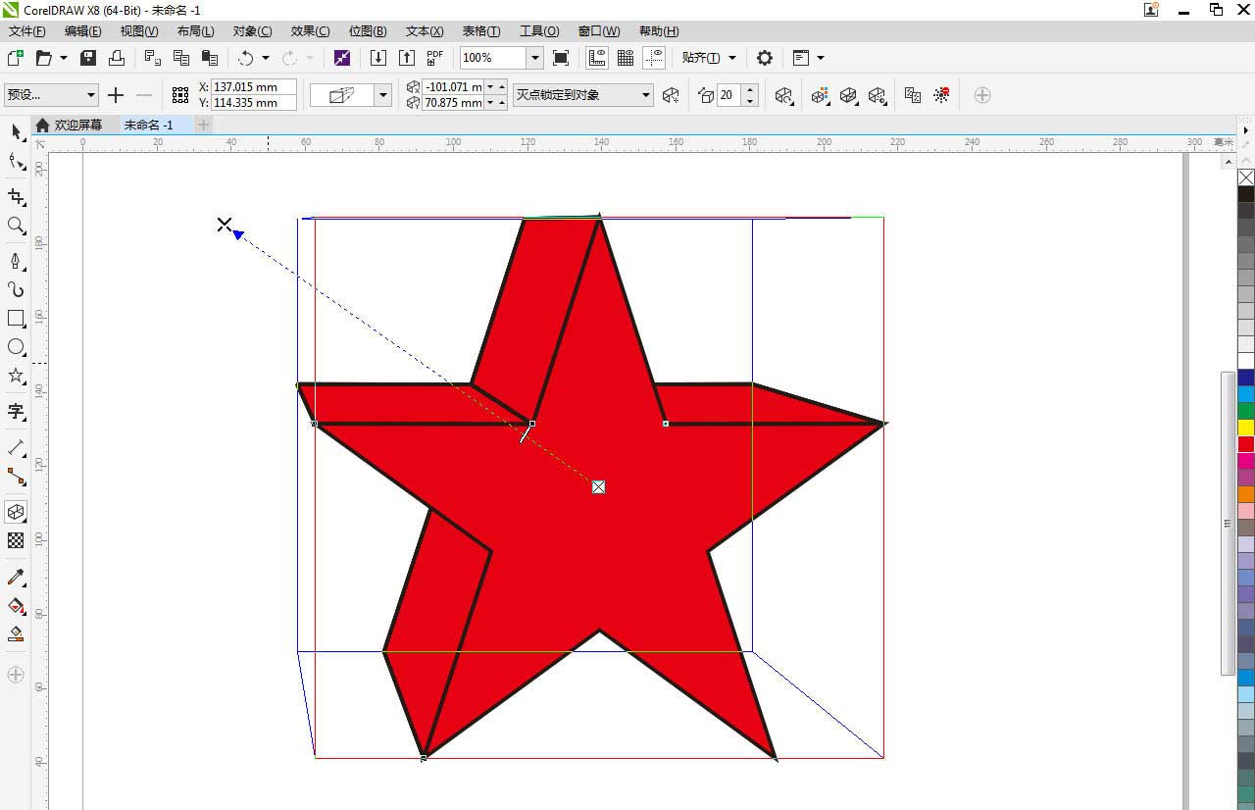The width and height of the screenshot is (1255, 810).
Task: Expand the 灭点锁定到对象 dropdown
Action: click(646, 95)
